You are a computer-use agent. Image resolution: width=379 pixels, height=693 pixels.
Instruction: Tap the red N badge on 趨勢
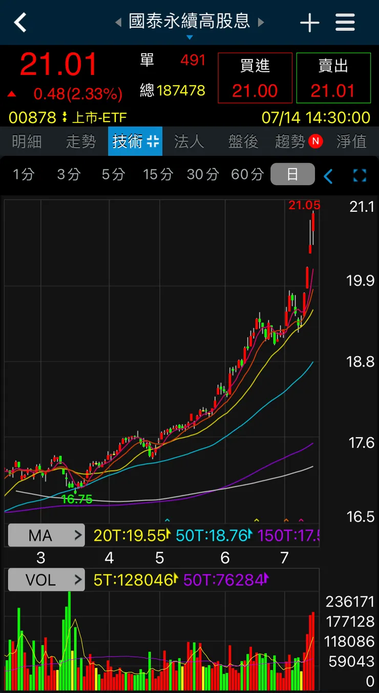[x=315, y=141]
